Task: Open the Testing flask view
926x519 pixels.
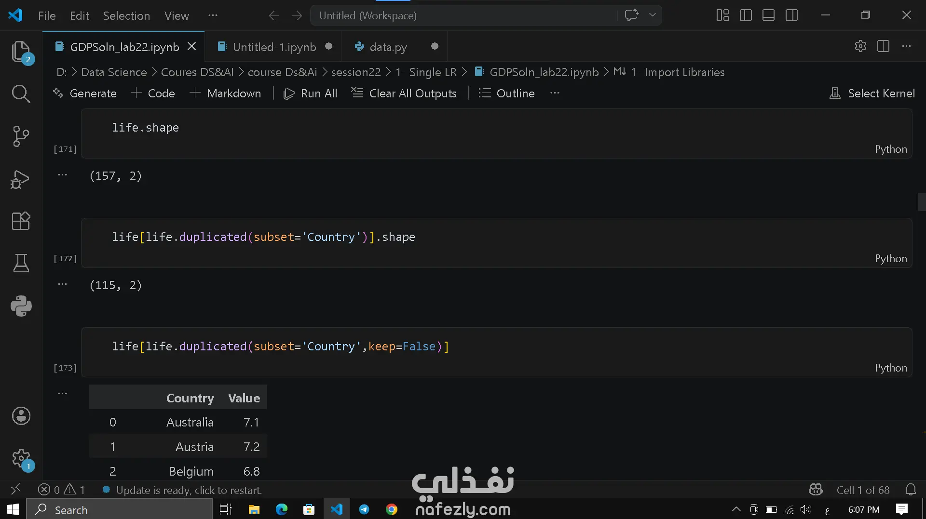Action: [x=21, y=263]
